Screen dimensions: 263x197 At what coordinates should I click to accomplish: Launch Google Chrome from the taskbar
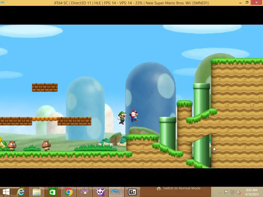68,192
